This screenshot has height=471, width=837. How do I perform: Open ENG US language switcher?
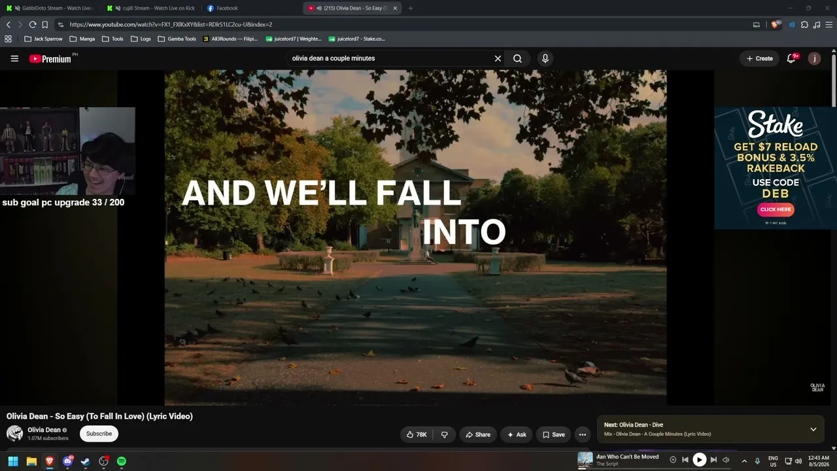pyautogui.click(x=774, y=461)
